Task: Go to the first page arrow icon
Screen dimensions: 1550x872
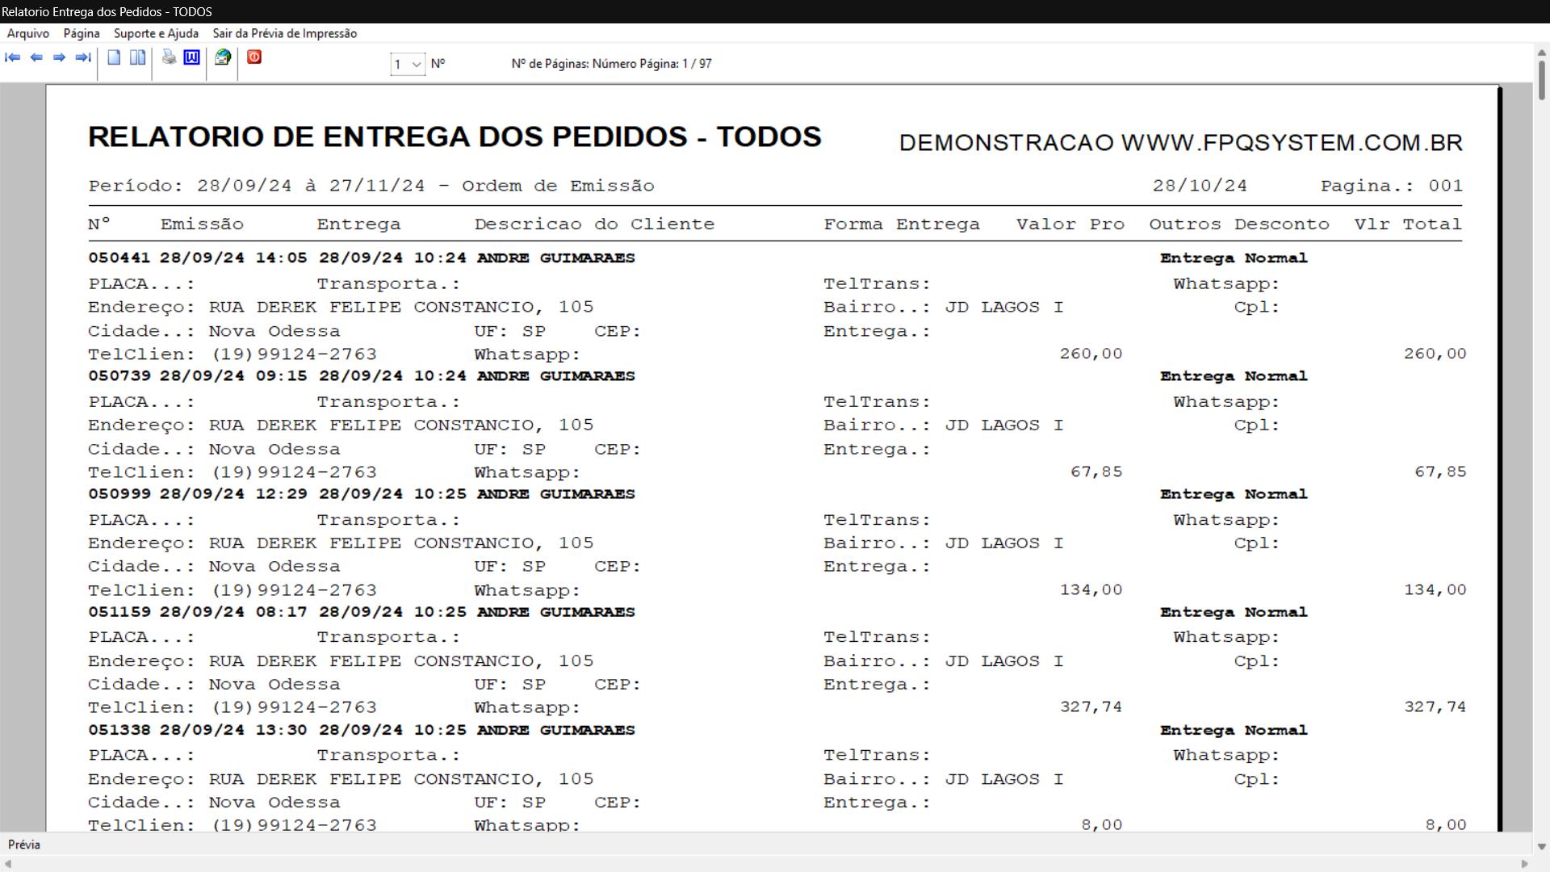Action: (x=13, y=57)
